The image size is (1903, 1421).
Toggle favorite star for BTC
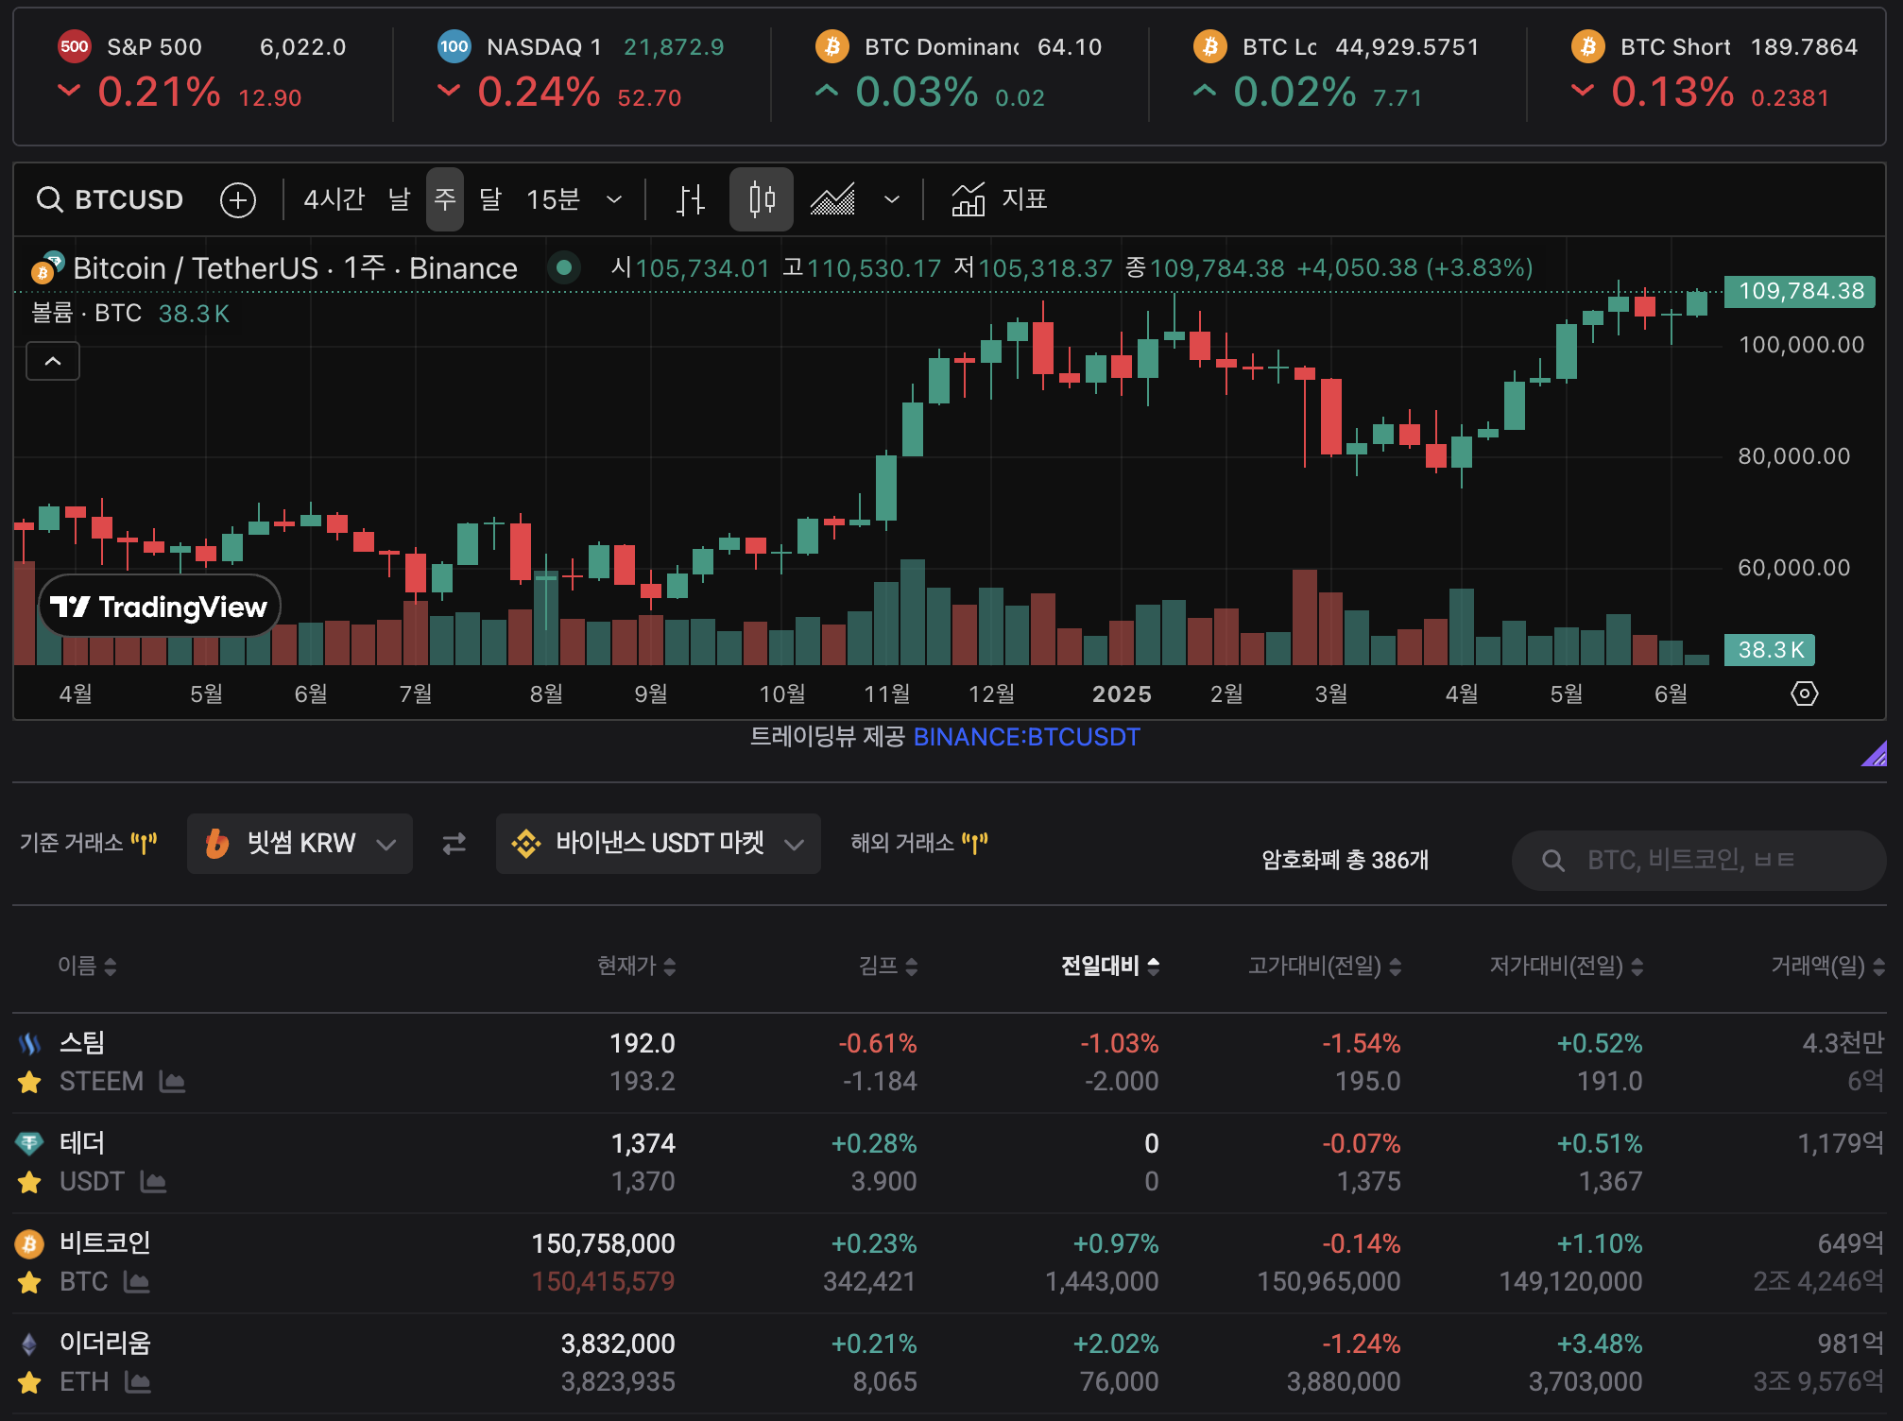click(x=29, y=1282)
